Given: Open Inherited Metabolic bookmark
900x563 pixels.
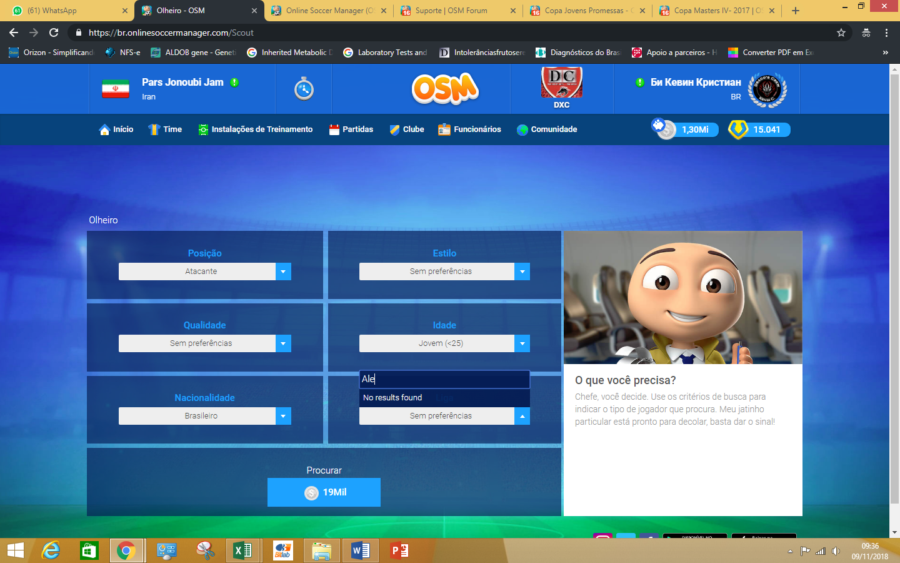Looking at the screenshot, I should [290, 53].
